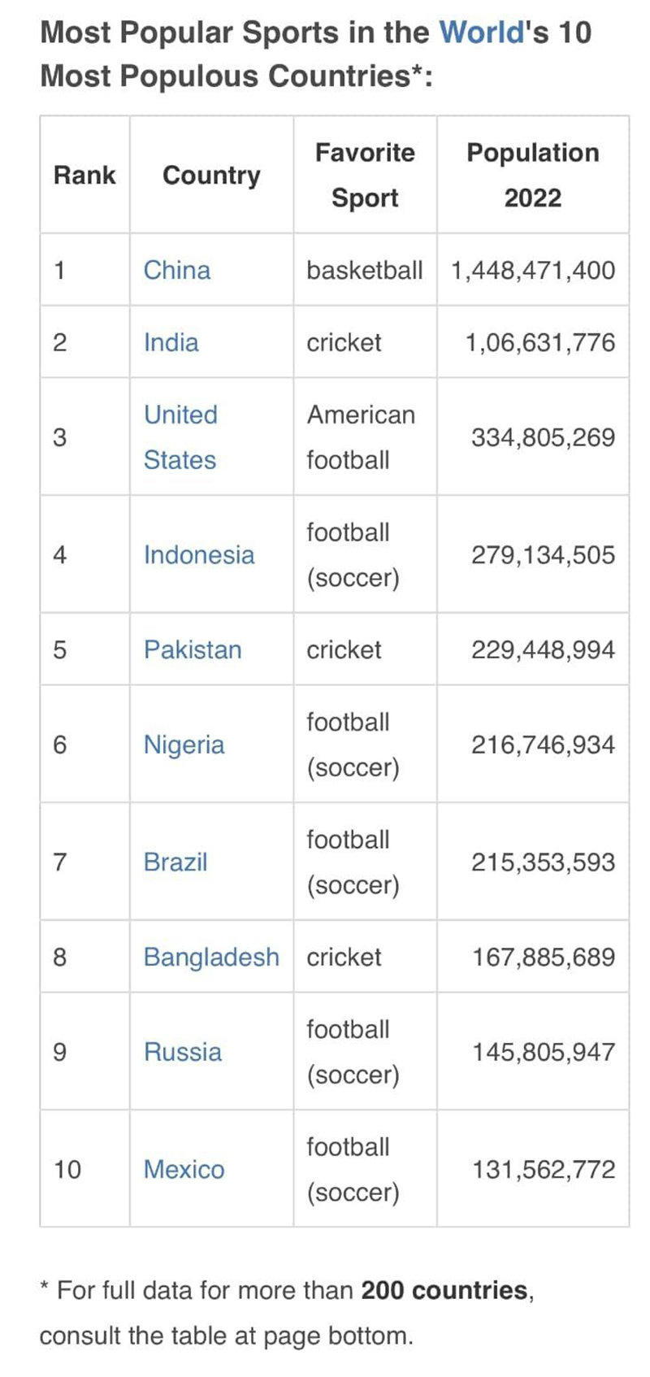Image resolution: width=650 pixels, height=1377 pixels.
Task: Click the Favorite Sport column header
Action: coord(365,175)
